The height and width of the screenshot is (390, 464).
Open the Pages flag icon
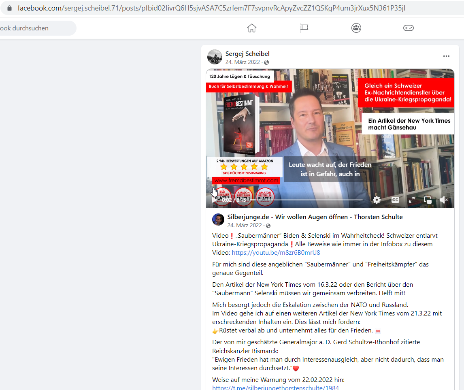pyautogui.click(x=304, y=28)
